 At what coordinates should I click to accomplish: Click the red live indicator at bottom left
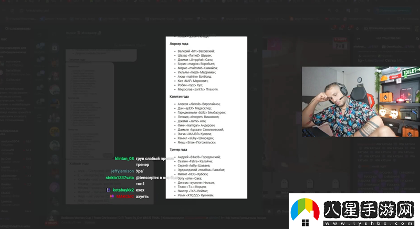tap(51, 223)
